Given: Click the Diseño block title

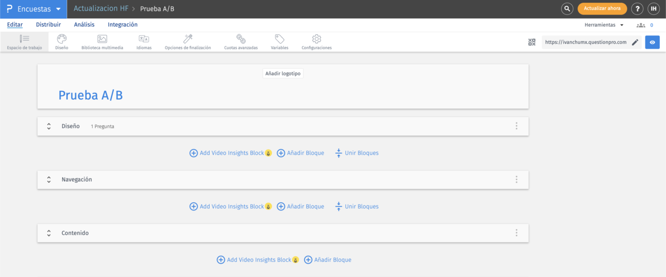Looking at the screenshot, I should [70, 126].
